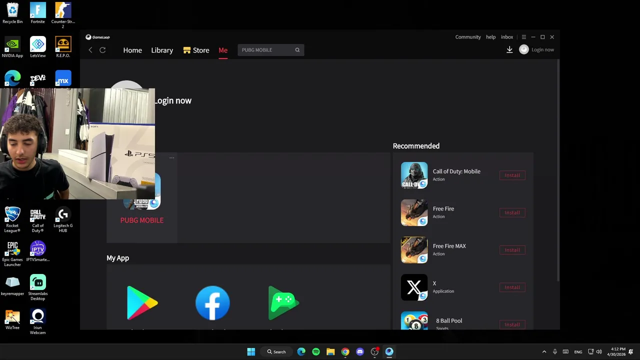Select the Logitech G HUB desktop icon
This screenshot has width=640, height=360.
tap(63, 220)
